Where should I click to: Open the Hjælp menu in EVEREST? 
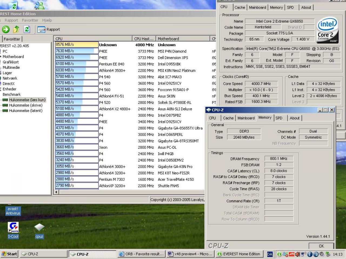47,20
